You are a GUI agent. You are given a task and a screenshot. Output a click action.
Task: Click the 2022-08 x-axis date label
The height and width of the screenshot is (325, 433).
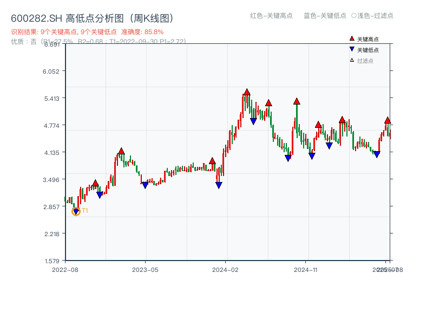(64, 269)
